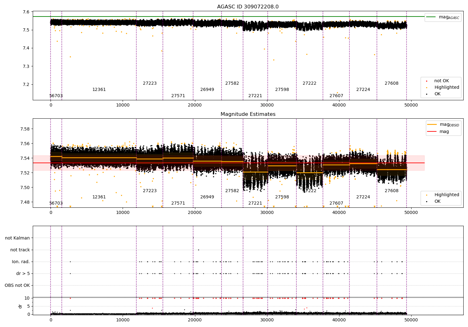The height and width of the screenshot is (327, 468).
Task: Click obsid label 27608 in the Magnitude Estimates plot
Action: (392, 191)
